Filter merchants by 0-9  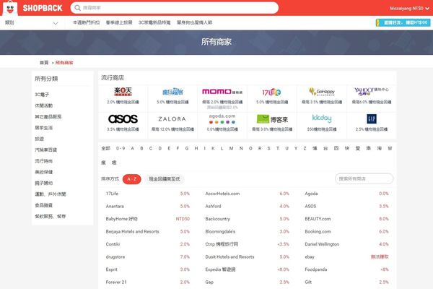tap(121, 149)
